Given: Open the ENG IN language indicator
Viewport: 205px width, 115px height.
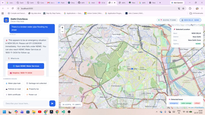Looking at the screenshot, I should (x=179, y=112).
